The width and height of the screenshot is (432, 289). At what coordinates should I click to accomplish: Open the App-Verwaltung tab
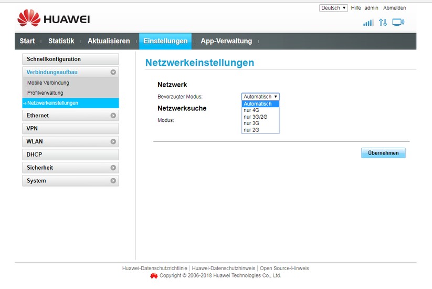226,41
